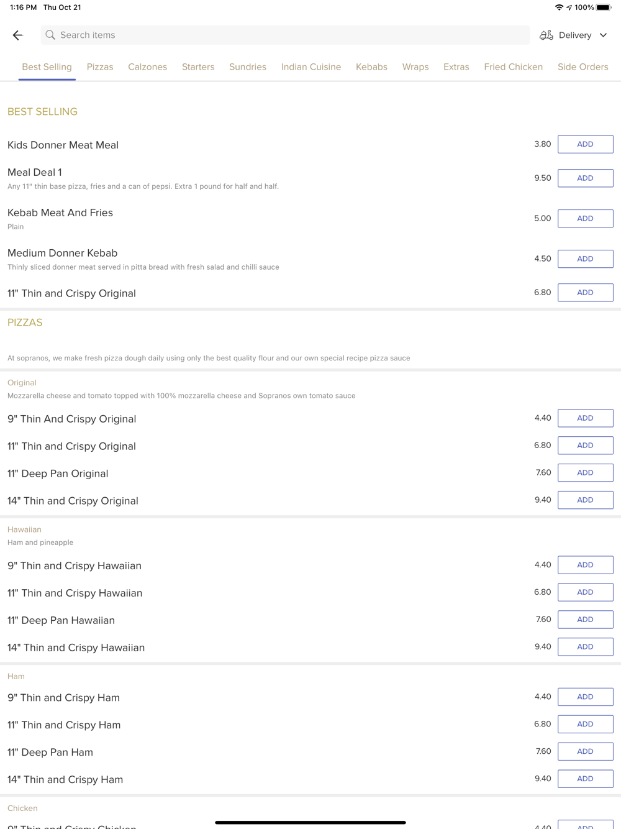This screenshot has width=621, height=829.
Task: Add Meal Deal 1 to order
Action: click(x=585, y=178)
